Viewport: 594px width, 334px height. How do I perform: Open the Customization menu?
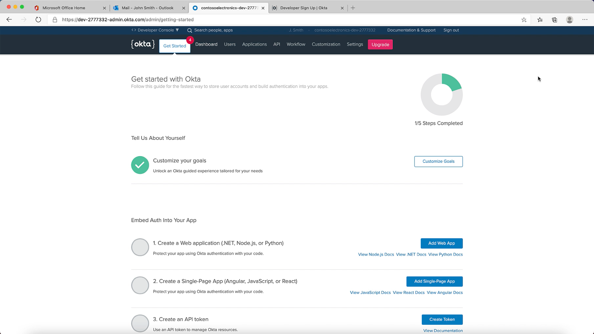[x=326, y=44]
